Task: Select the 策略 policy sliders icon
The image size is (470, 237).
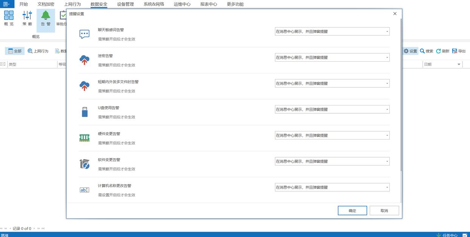Action: [27, 15]
